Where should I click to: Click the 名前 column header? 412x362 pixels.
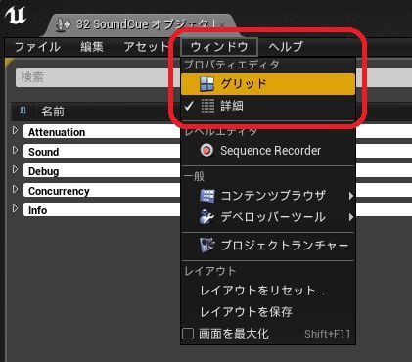(x=53, y=112)
